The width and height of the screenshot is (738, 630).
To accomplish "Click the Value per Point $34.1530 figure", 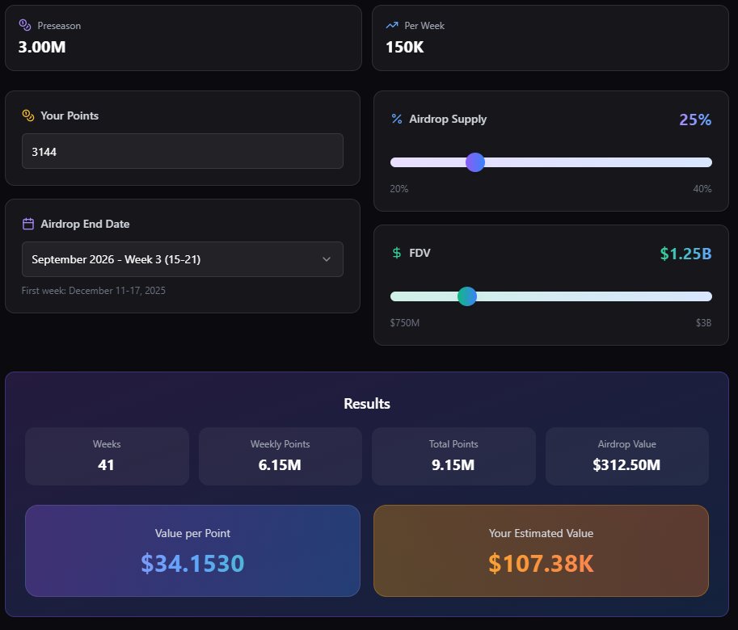I will click(x=192, y=563).
